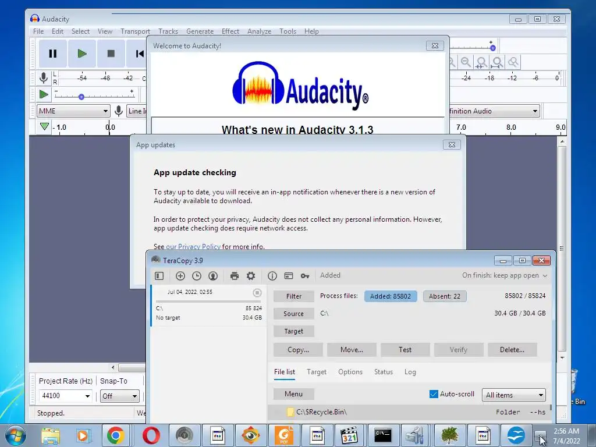The height and width of the screenshot is (447, 596).
Task: Click Audacity vertical scrollbar down arrow
Action: pos(562,358)
